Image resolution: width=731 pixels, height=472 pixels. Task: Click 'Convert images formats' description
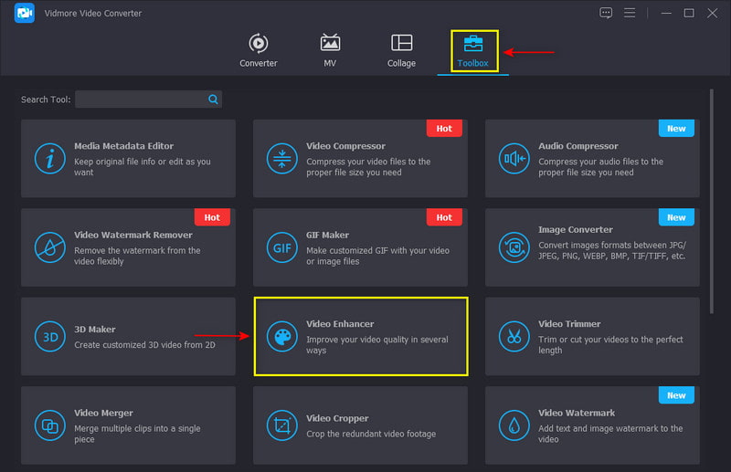pos(612,250)
